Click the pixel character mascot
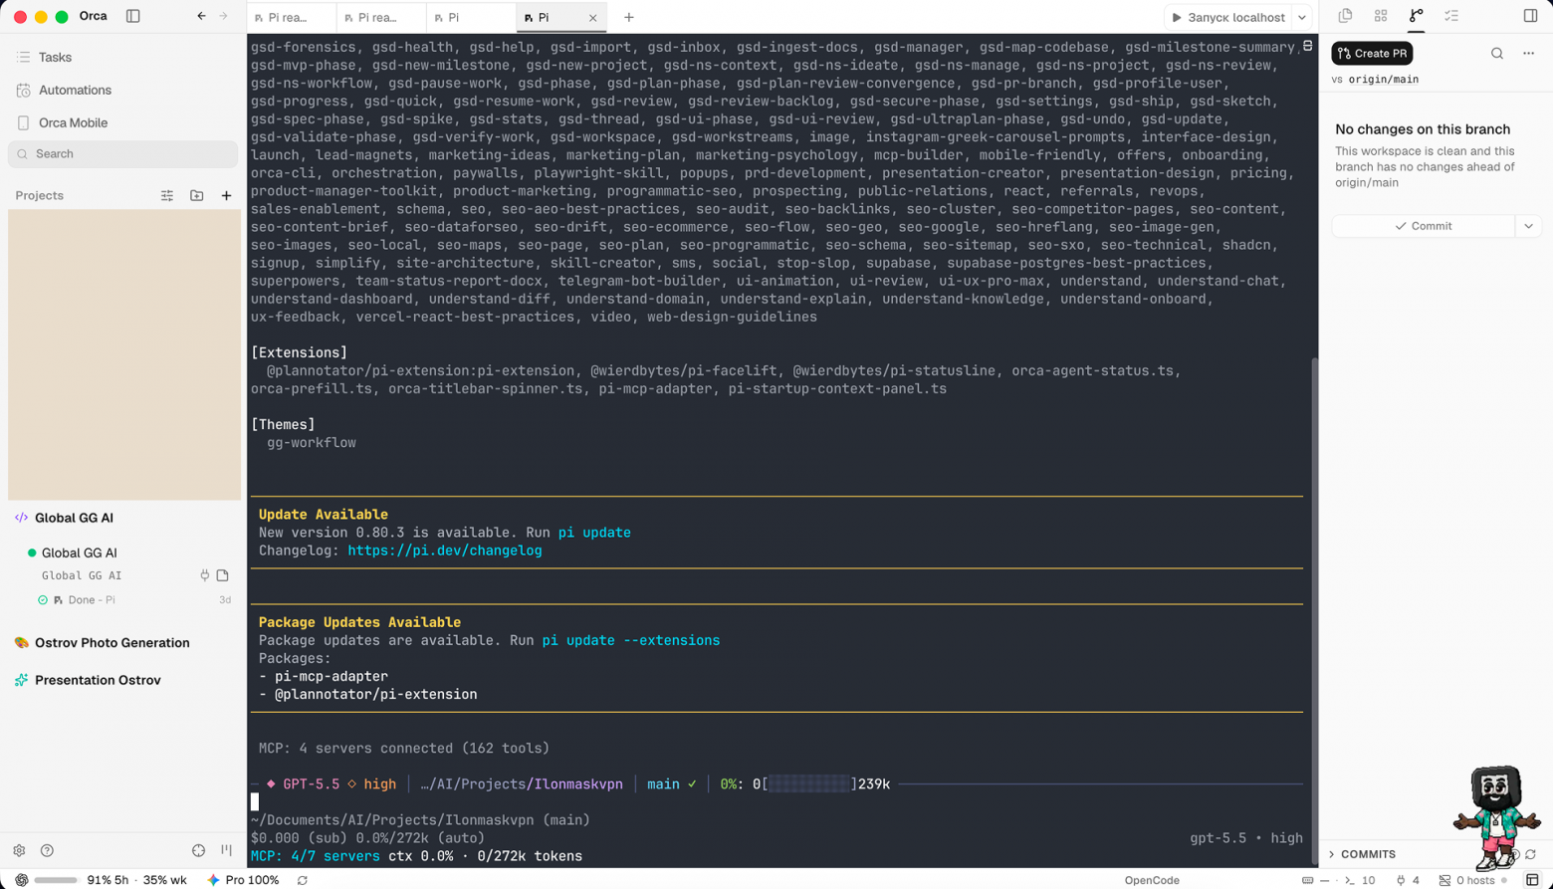The width and height of the screenshot is (1553, 889). tap(1496, 818)
